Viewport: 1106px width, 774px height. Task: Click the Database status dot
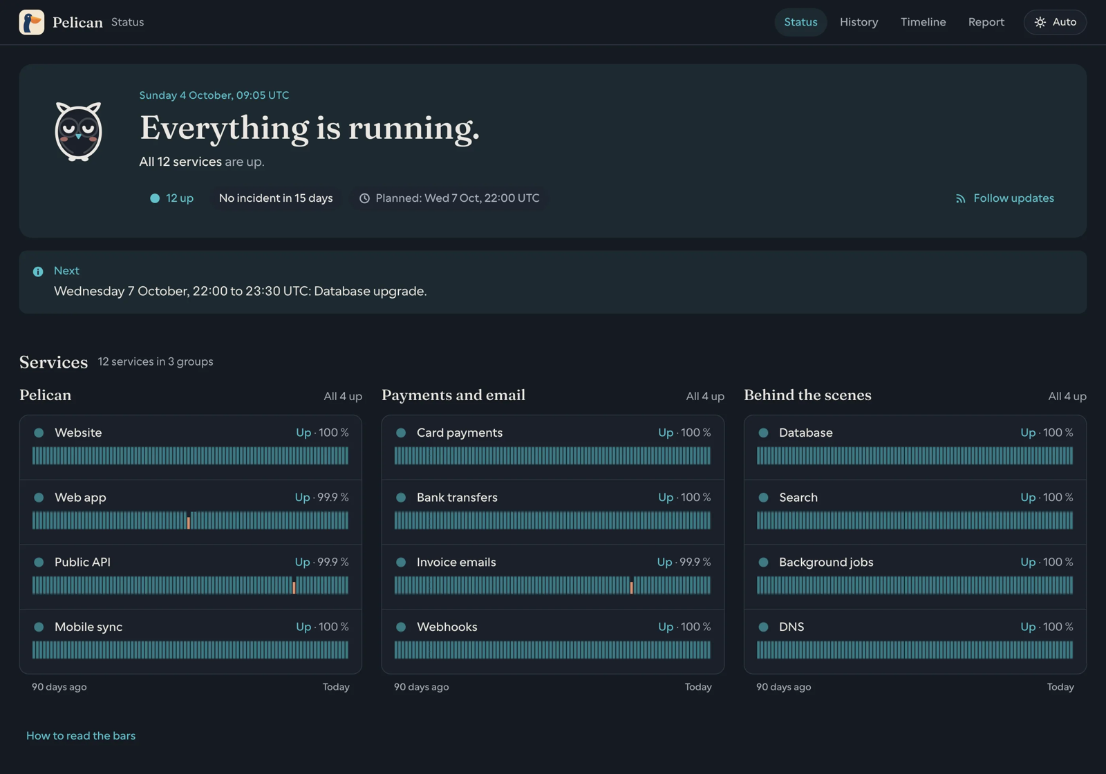(x=763, y=433)
